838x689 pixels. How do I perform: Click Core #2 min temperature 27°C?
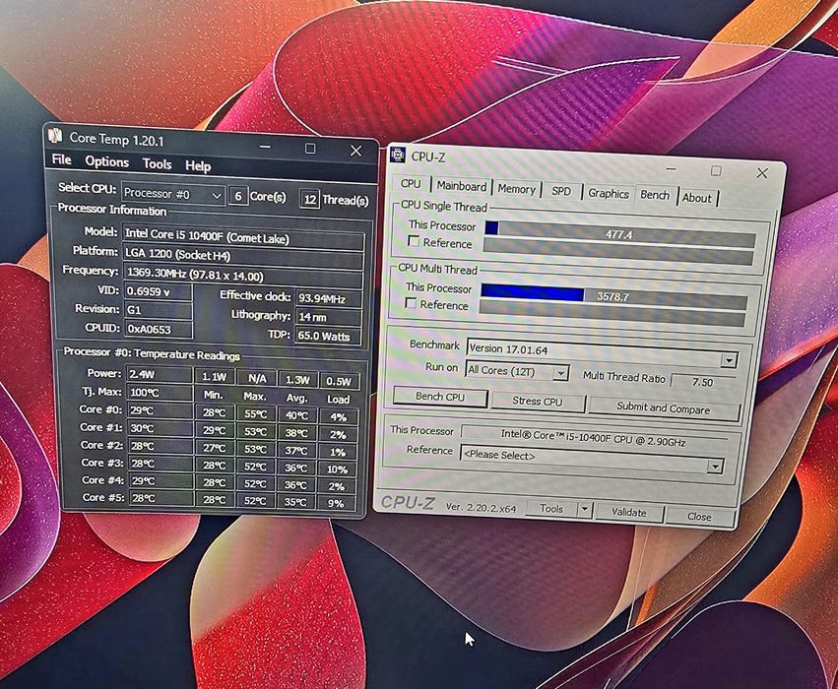(x=215, y=448)
